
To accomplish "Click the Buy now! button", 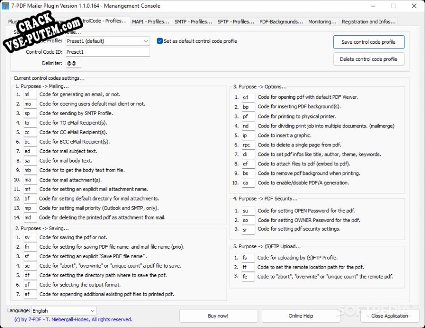I will click(x=218, y=316).
